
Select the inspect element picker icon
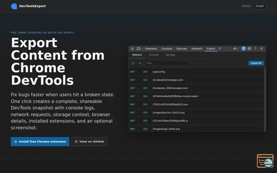[132, 48]
